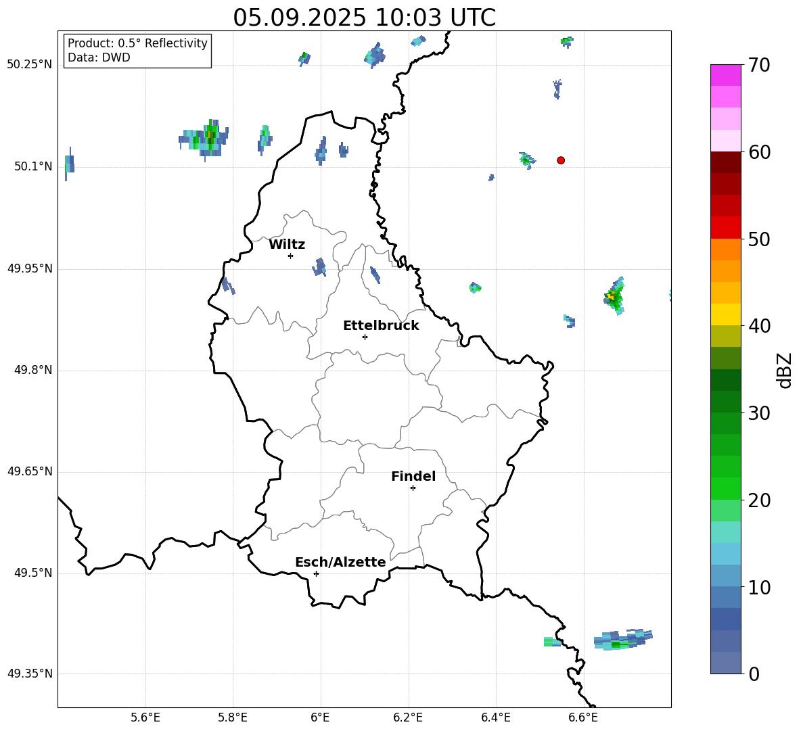Click the Wiltz city label
Image resolution: width=801 pixels, height=731 pixels.
pos(287,245)
